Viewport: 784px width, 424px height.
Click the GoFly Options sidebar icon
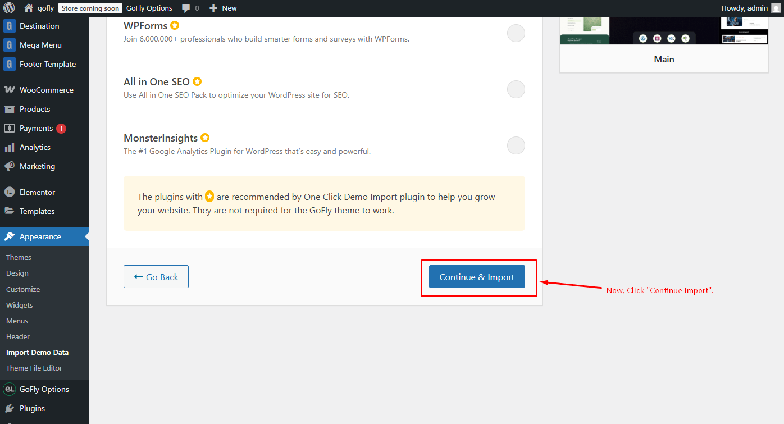(10, 389)
